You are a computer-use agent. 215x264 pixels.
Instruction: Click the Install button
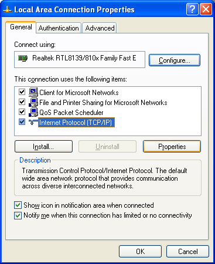[43, 147]
